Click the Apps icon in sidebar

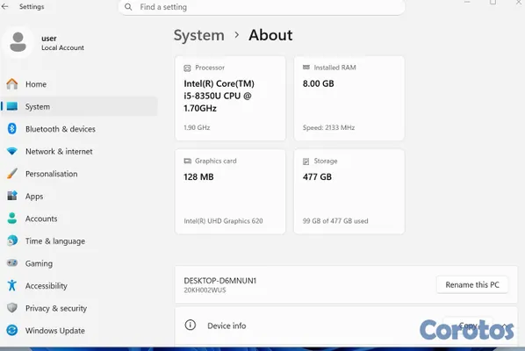click(x=12, y=196)
